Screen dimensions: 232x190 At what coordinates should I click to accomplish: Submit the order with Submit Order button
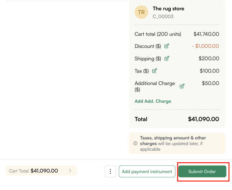202,171
